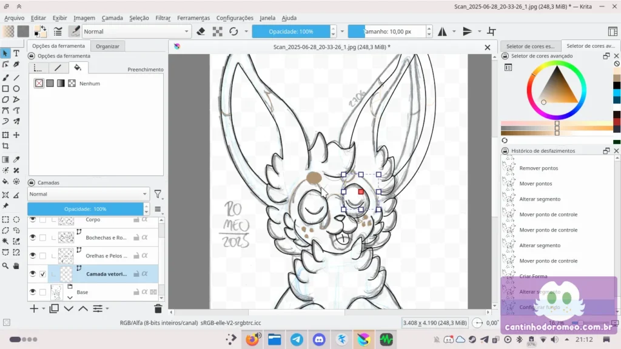The width and height of the screenshot is (621, 349).
Task: Choose the gradient fill button
Action: tap(61, 84)
